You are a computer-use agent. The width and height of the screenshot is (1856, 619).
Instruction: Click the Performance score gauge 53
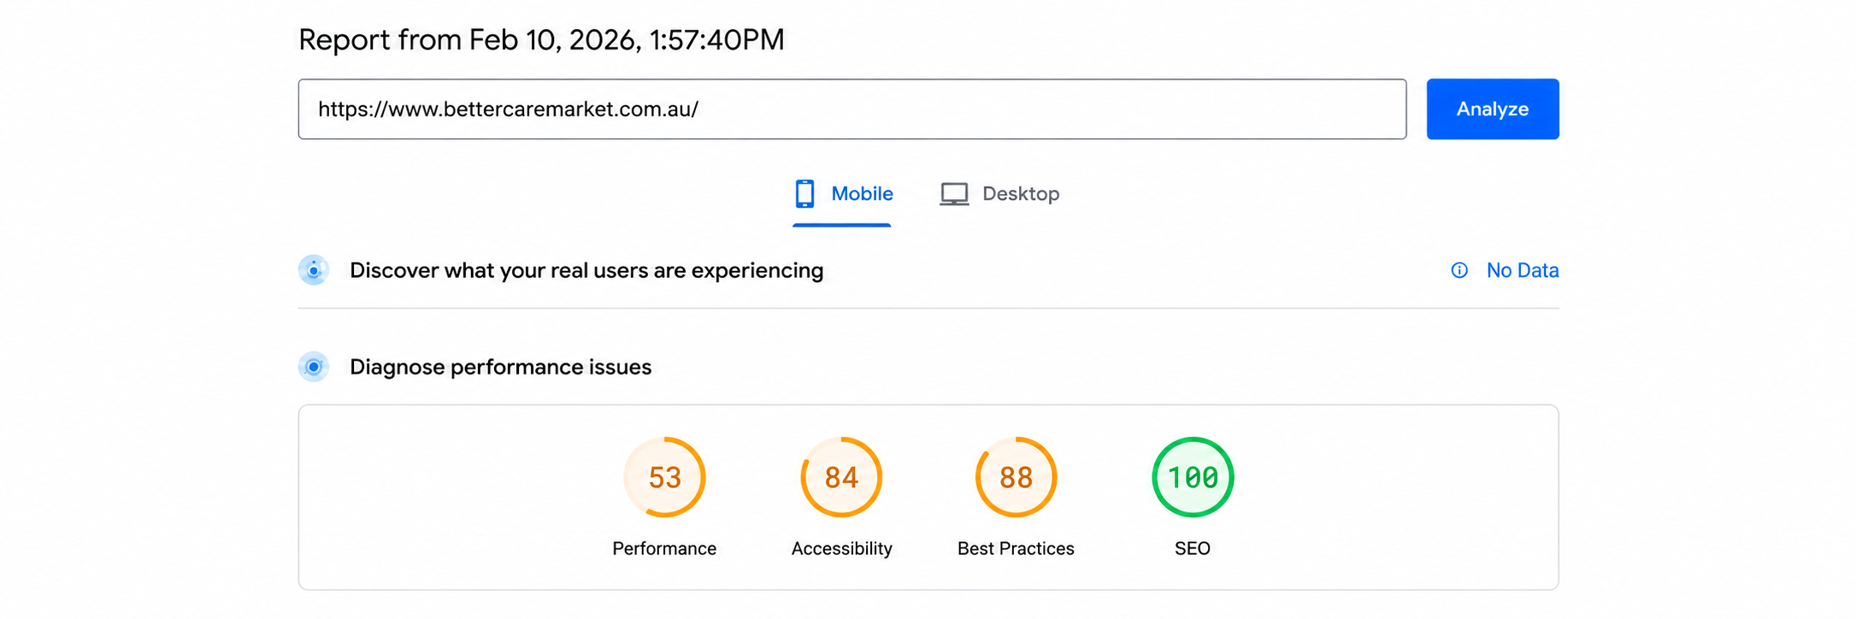click(x=664, y=477)
